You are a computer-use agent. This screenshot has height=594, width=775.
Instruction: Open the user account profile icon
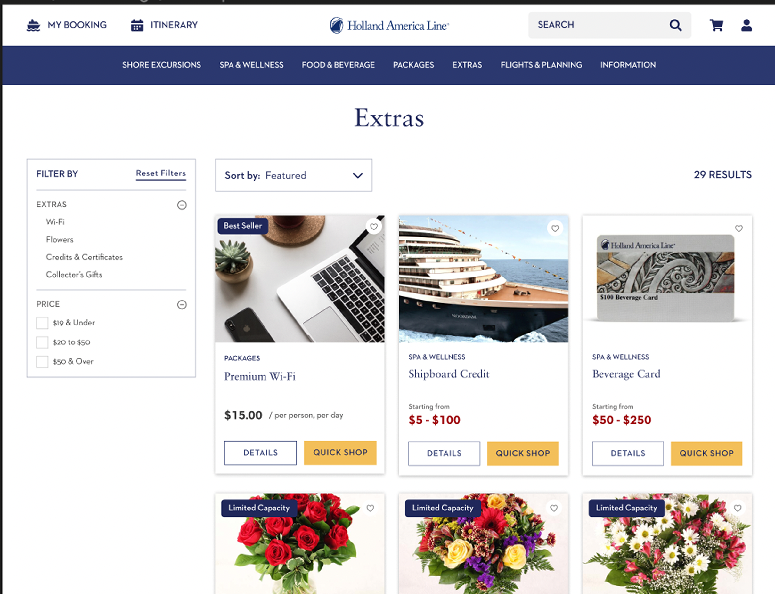click(746, 25)
